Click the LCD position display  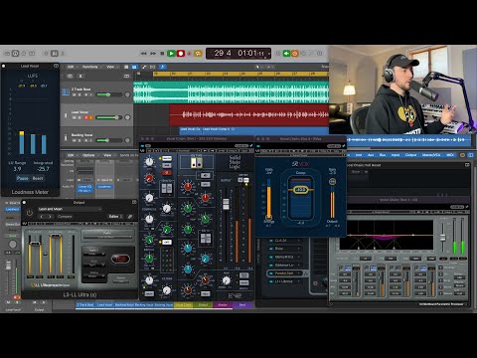238,53
